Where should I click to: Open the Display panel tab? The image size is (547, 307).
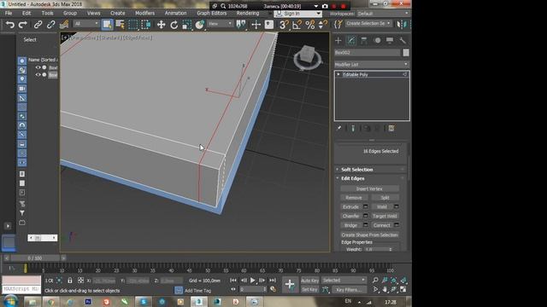(x=390, y=40)
